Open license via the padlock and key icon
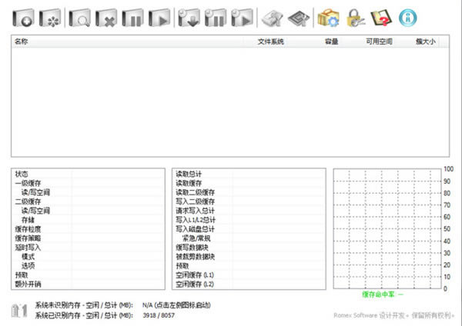Screen dimensions: 462x326 [355, 15]
